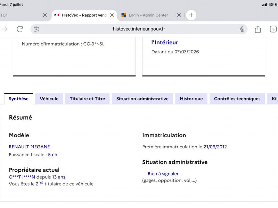Tap the histovec.interieur.gouv.fr address field

(x=139, y=29)
